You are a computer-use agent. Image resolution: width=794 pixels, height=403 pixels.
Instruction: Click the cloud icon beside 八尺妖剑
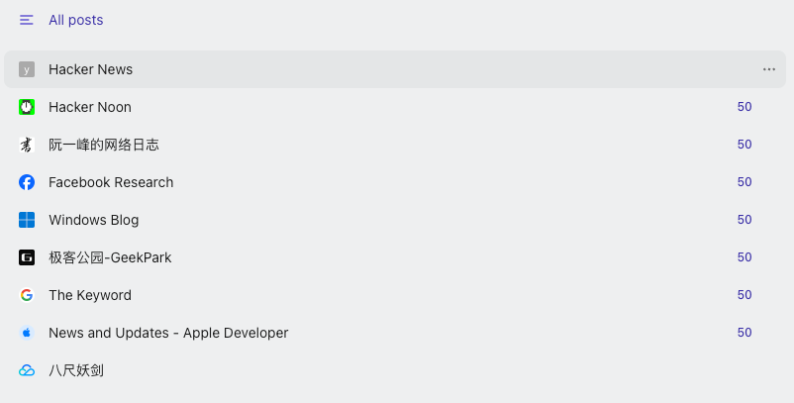tap(27, 370)
